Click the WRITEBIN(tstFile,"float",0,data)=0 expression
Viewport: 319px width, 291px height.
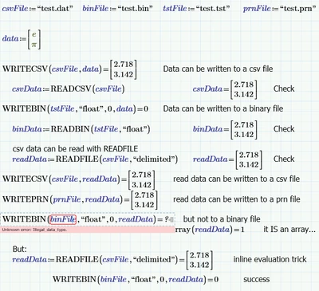point(75,109)
